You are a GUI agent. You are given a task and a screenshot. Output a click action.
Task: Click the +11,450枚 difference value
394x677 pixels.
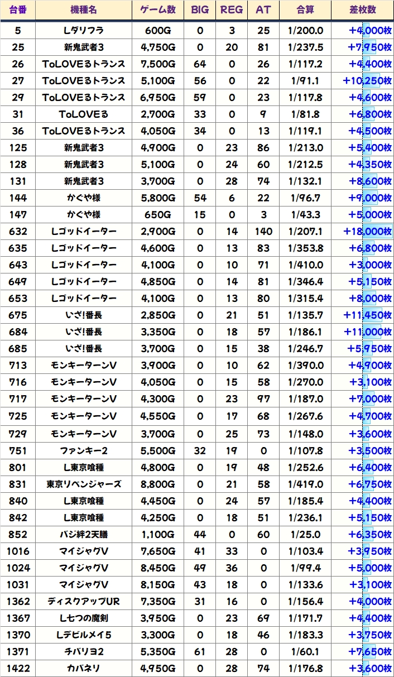(x=367, y=315)
